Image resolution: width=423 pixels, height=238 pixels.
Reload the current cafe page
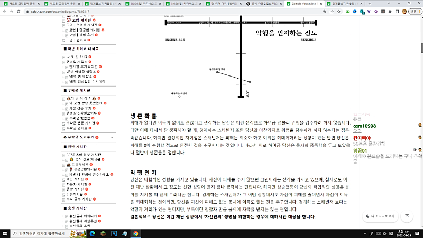tap(19, 12)
